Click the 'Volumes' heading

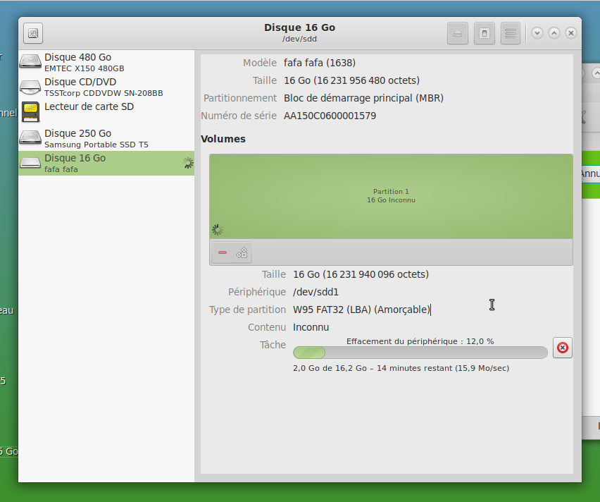coord(223,139)
